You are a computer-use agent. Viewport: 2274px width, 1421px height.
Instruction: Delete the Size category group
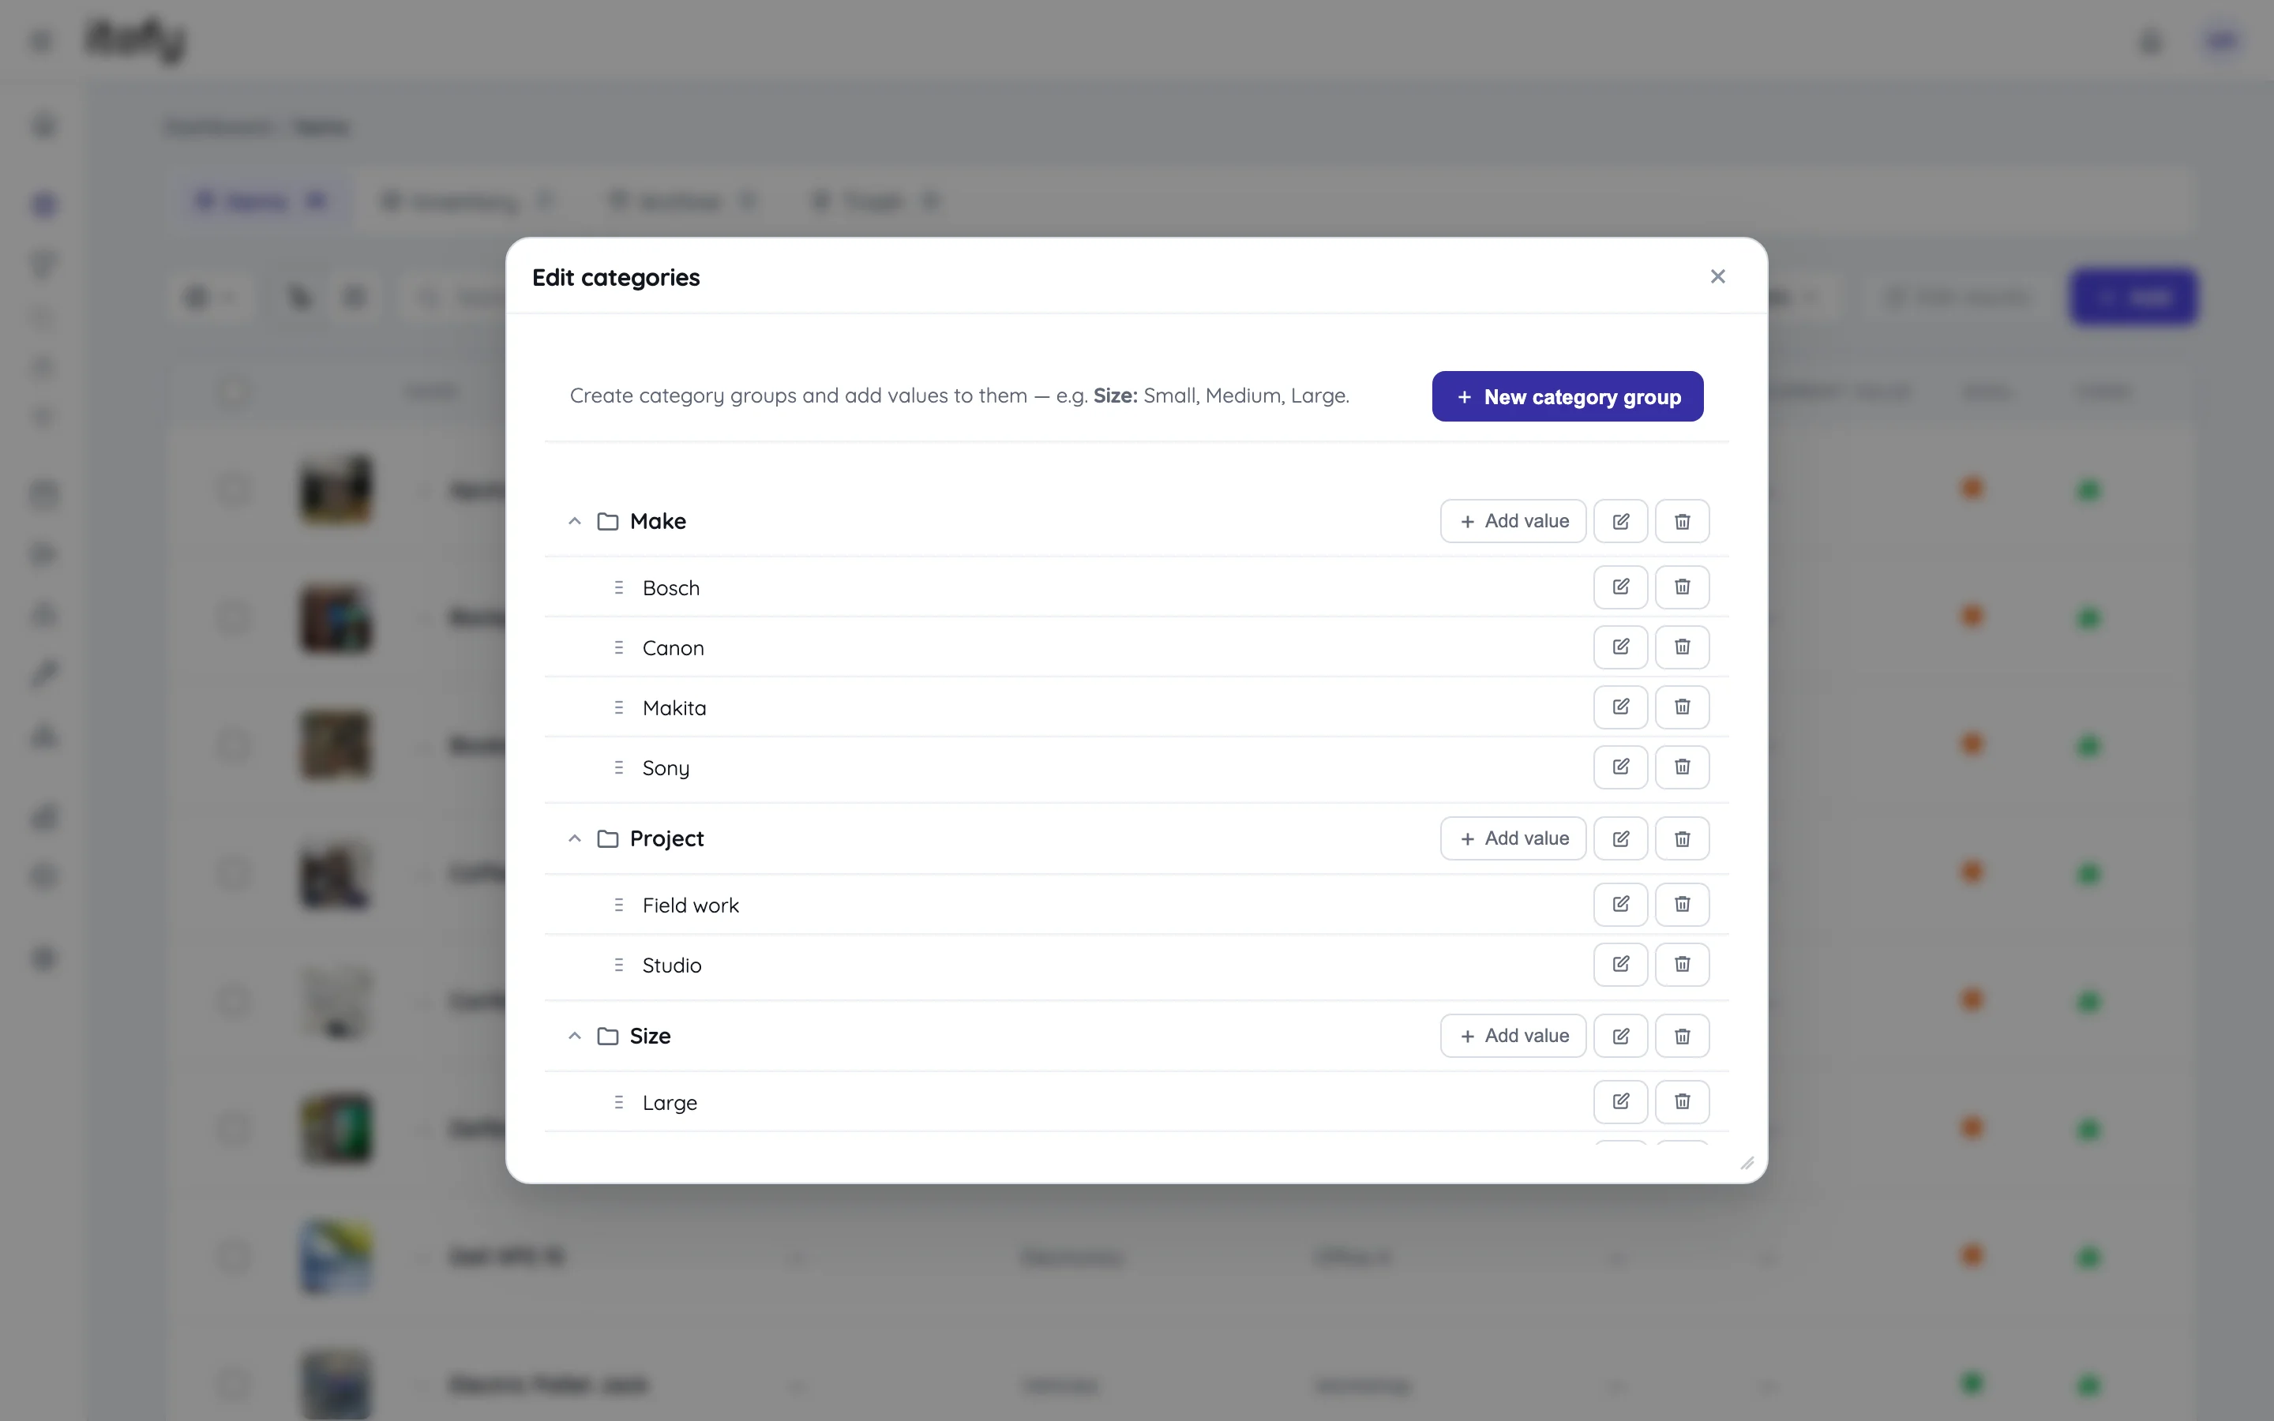1682,1036
